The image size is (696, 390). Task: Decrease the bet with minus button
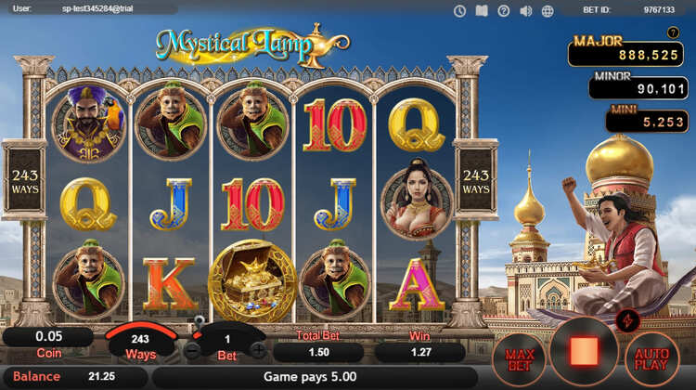tap(193, 351)
